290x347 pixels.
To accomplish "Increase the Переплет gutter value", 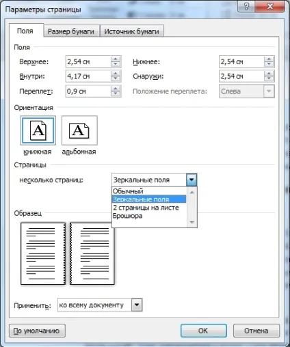I will point(116,89).
